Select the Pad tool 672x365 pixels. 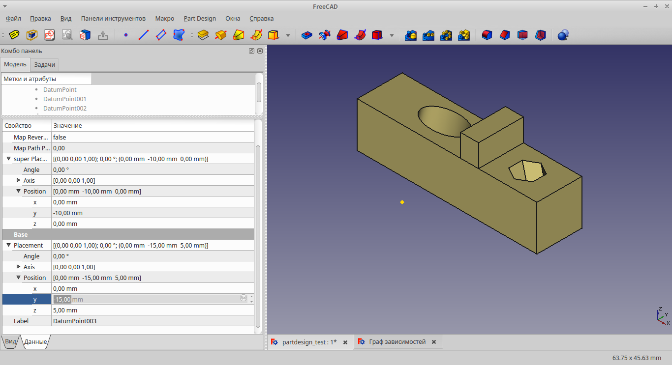tap(203, 35)
